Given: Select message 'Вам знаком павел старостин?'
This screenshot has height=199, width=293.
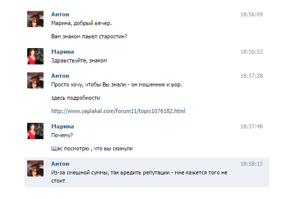Looking at the screenshot, I should tap(89, 36).
